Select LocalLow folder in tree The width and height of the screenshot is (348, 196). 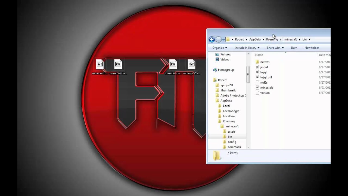226,116
